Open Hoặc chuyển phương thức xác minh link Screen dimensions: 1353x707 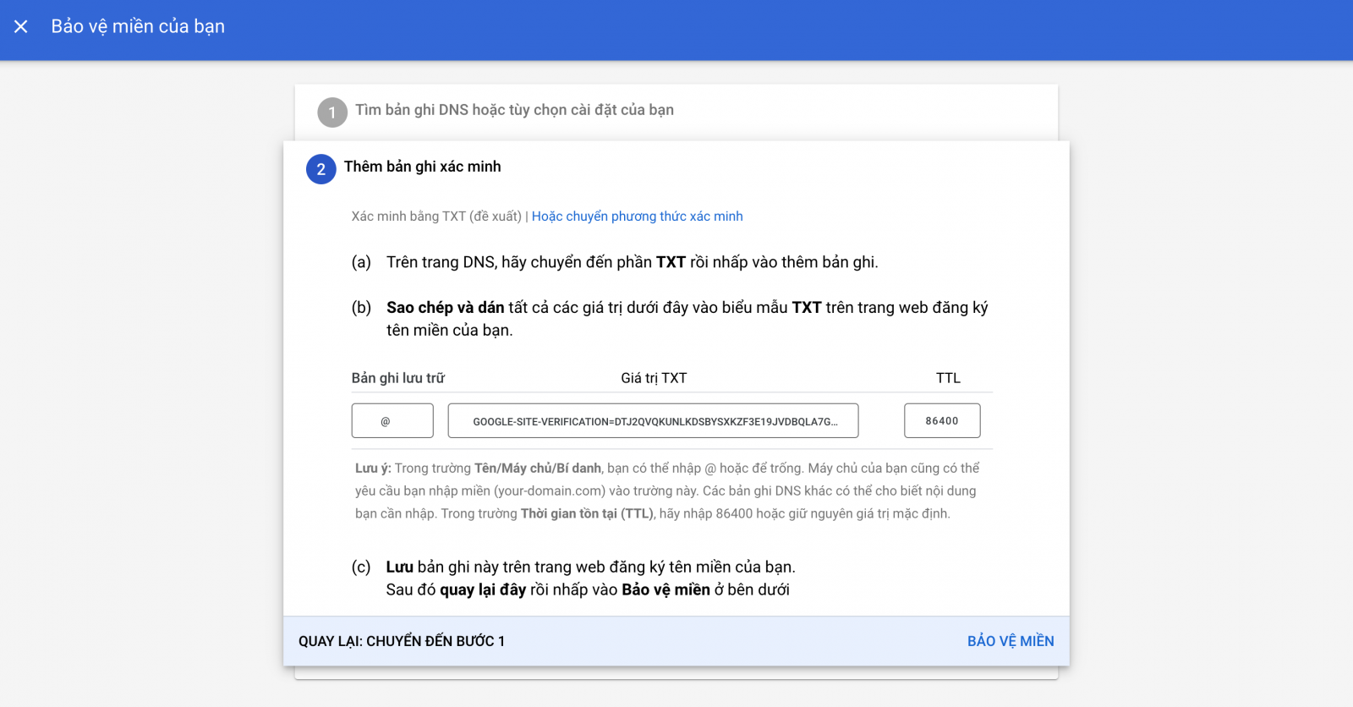pyautogui.click(x=637, y=216)
